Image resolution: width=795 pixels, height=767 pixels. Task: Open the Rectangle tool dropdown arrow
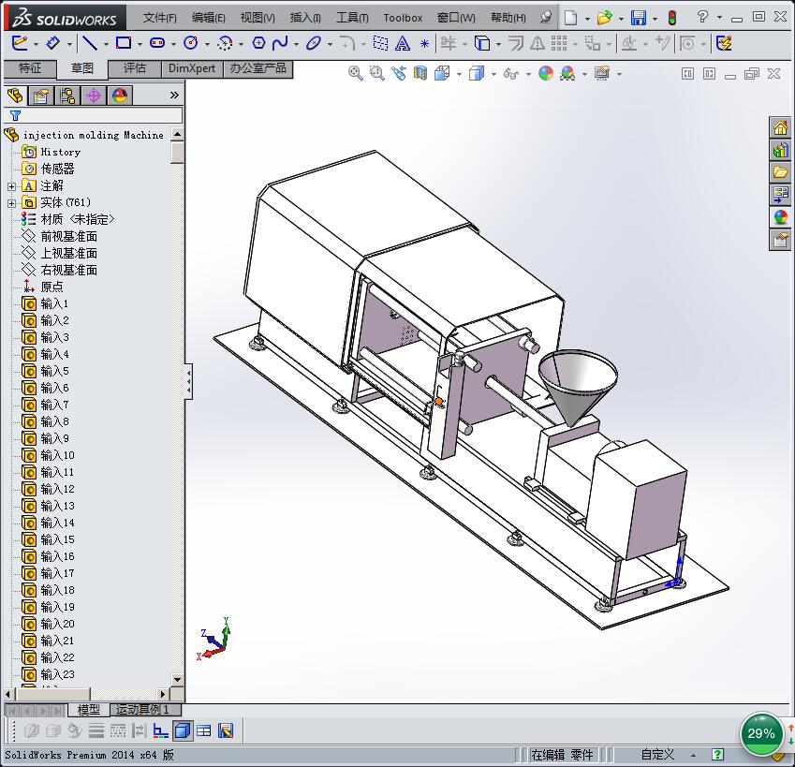pos(139,45)
